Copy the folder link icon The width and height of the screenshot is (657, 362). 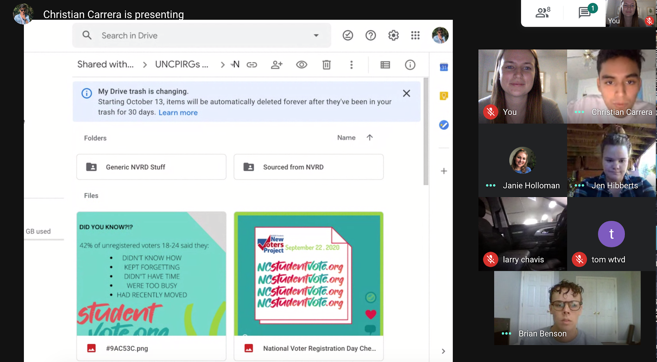252,65
